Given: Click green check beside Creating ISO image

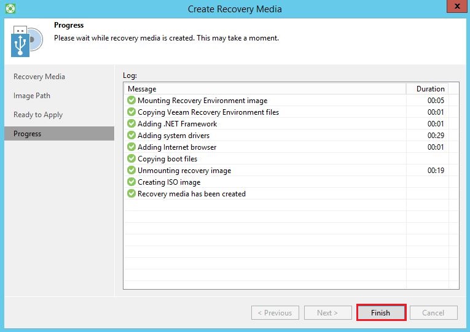Looking at the screenshot, I should click(131, 182).
